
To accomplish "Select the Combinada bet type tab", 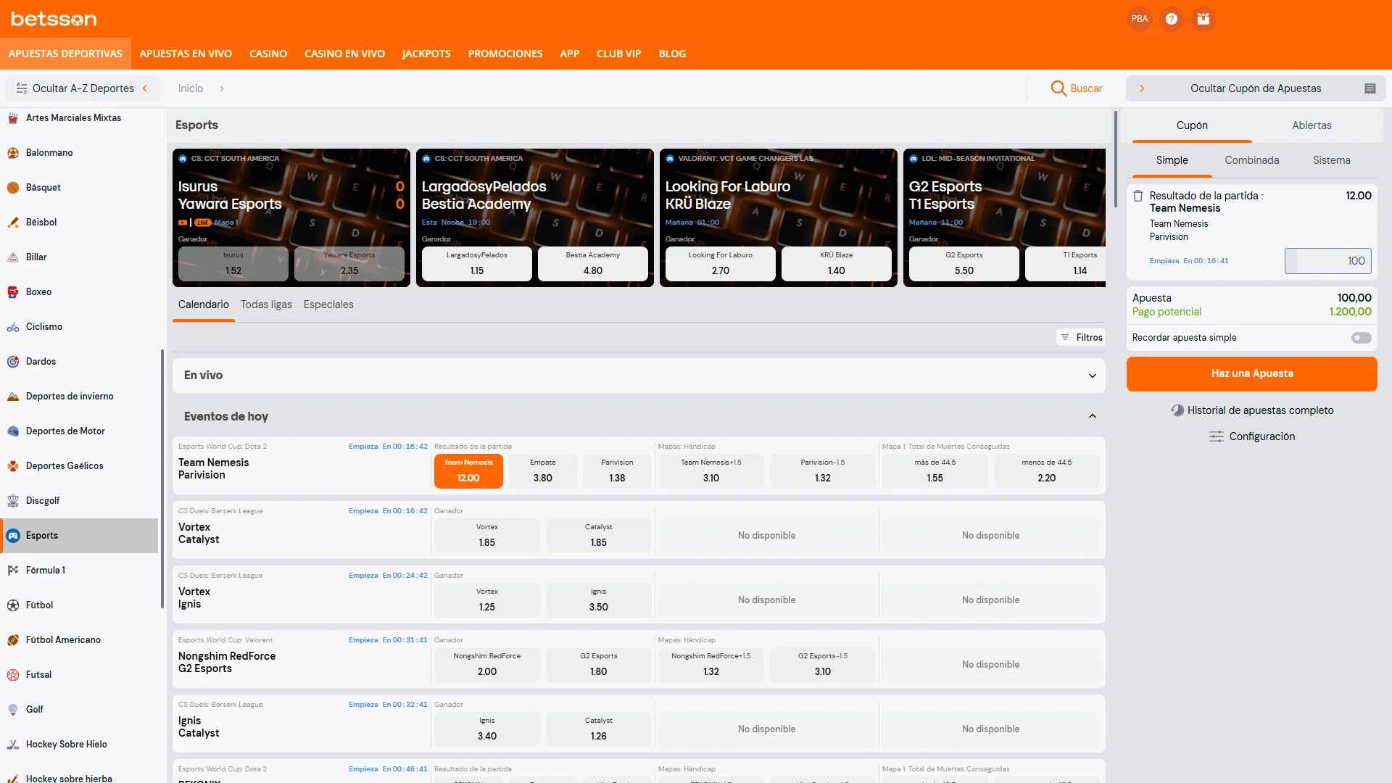I will (x=1251, y=160).
